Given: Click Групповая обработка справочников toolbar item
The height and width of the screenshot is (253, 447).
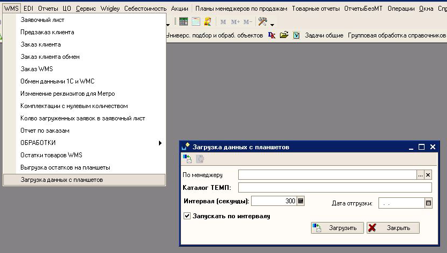Looking at the screenshot, I should 397,35.
